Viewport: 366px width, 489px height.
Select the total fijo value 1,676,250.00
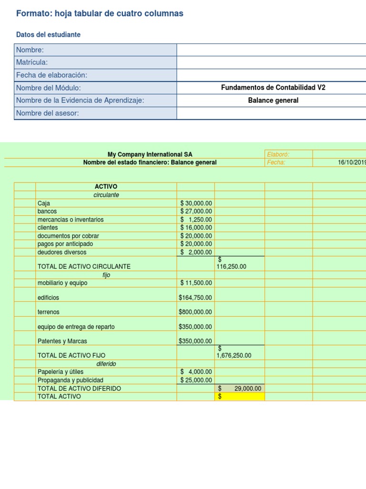[x=240, y=352]
